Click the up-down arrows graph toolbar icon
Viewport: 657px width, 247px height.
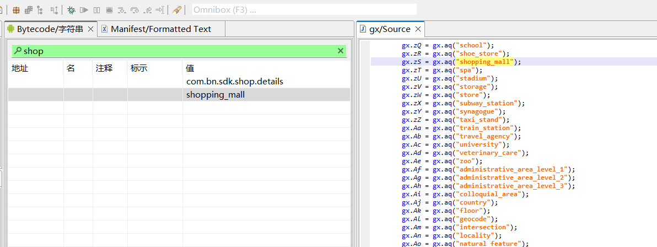[54, 9]
